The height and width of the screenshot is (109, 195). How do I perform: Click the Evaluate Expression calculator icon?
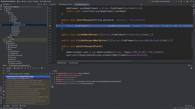[42, 68]
